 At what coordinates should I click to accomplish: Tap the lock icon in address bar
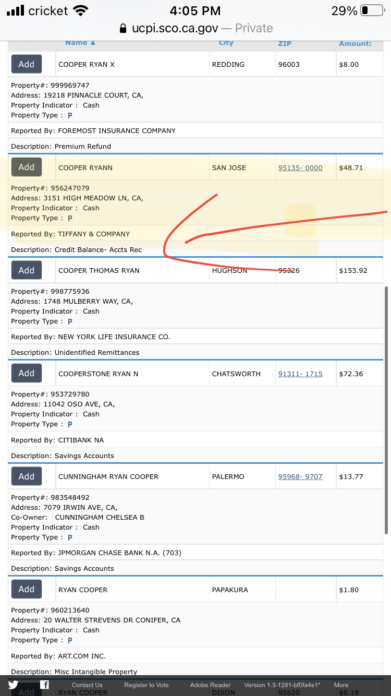click(123, 28)
